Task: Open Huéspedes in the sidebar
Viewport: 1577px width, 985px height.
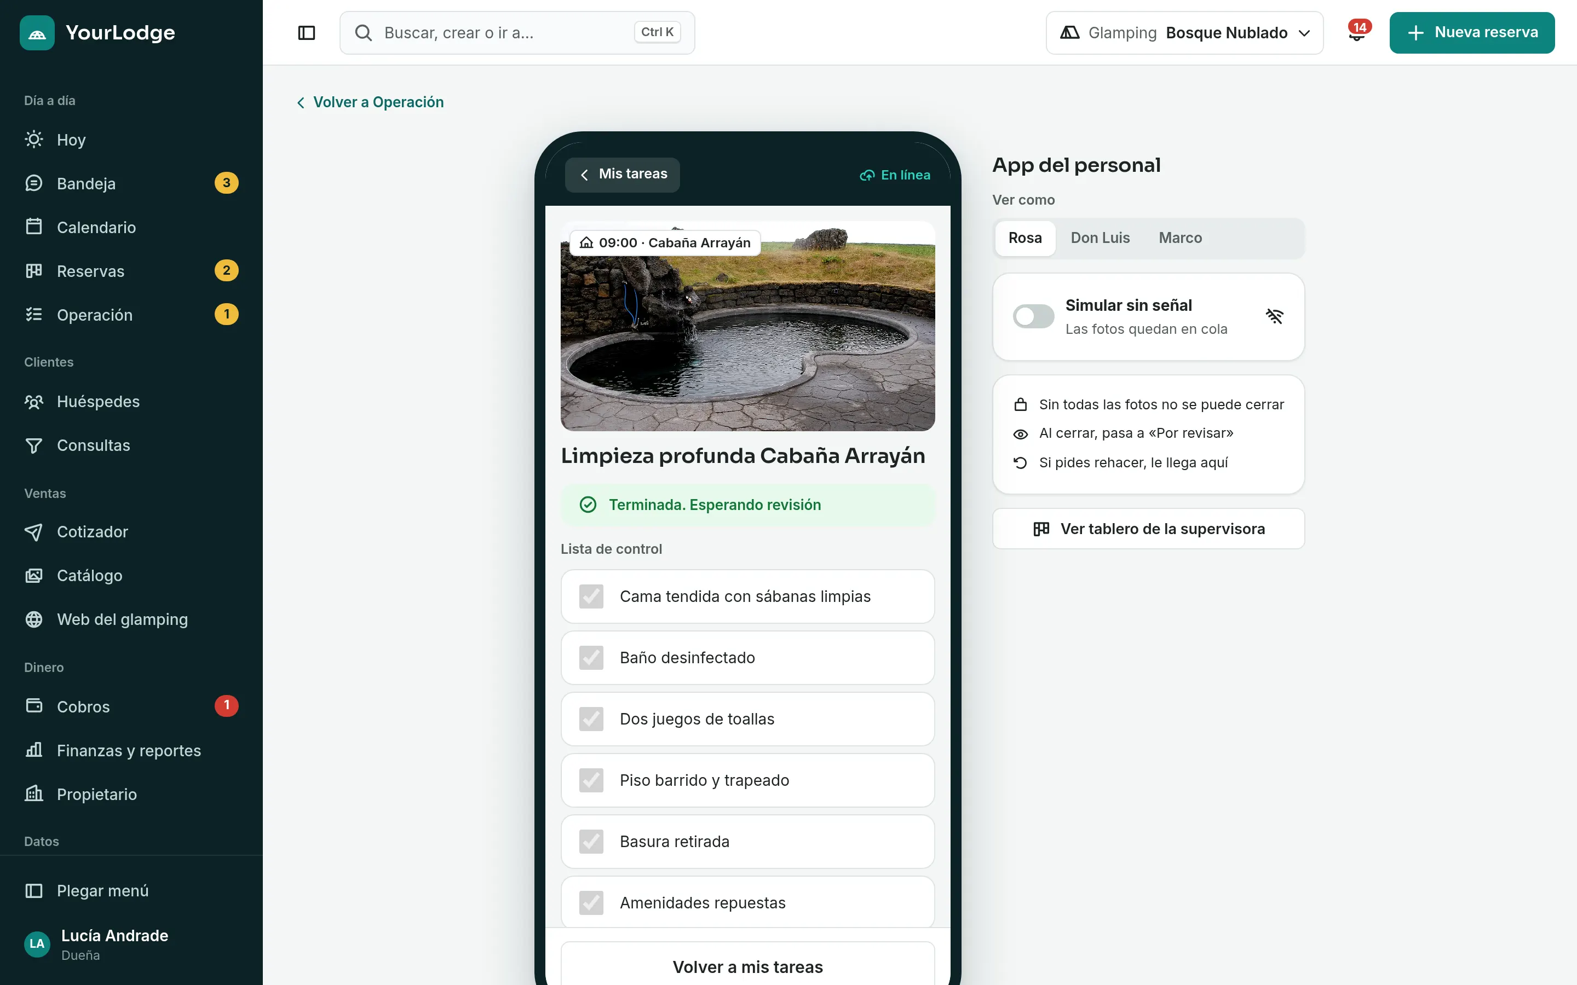Action: (131, 401)
